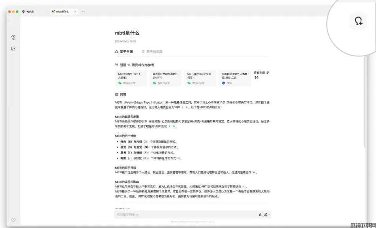The height and width of the screenshot is (228, 376).
Task: Close the mbti是什么 tab
Action: click(75, 11)
